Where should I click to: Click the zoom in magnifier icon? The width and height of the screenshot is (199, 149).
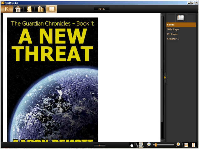point(178,145)
